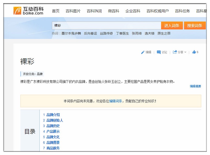
Task: Expand the 分享 dropdown arrow
Action: 185,52
